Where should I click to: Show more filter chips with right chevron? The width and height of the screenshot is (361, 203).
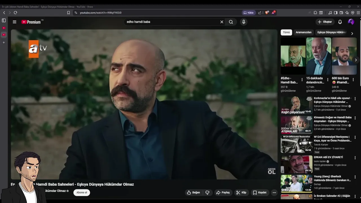point(352,33)
